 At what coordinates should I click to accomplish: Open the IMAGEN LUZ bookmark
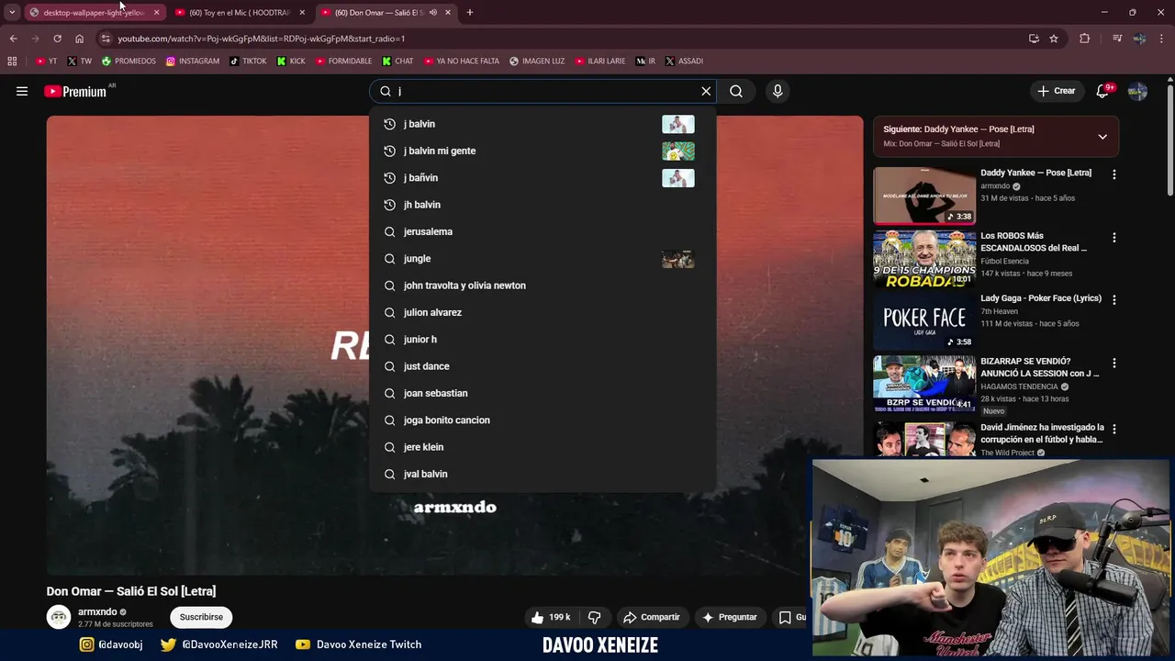coord(537,62)
